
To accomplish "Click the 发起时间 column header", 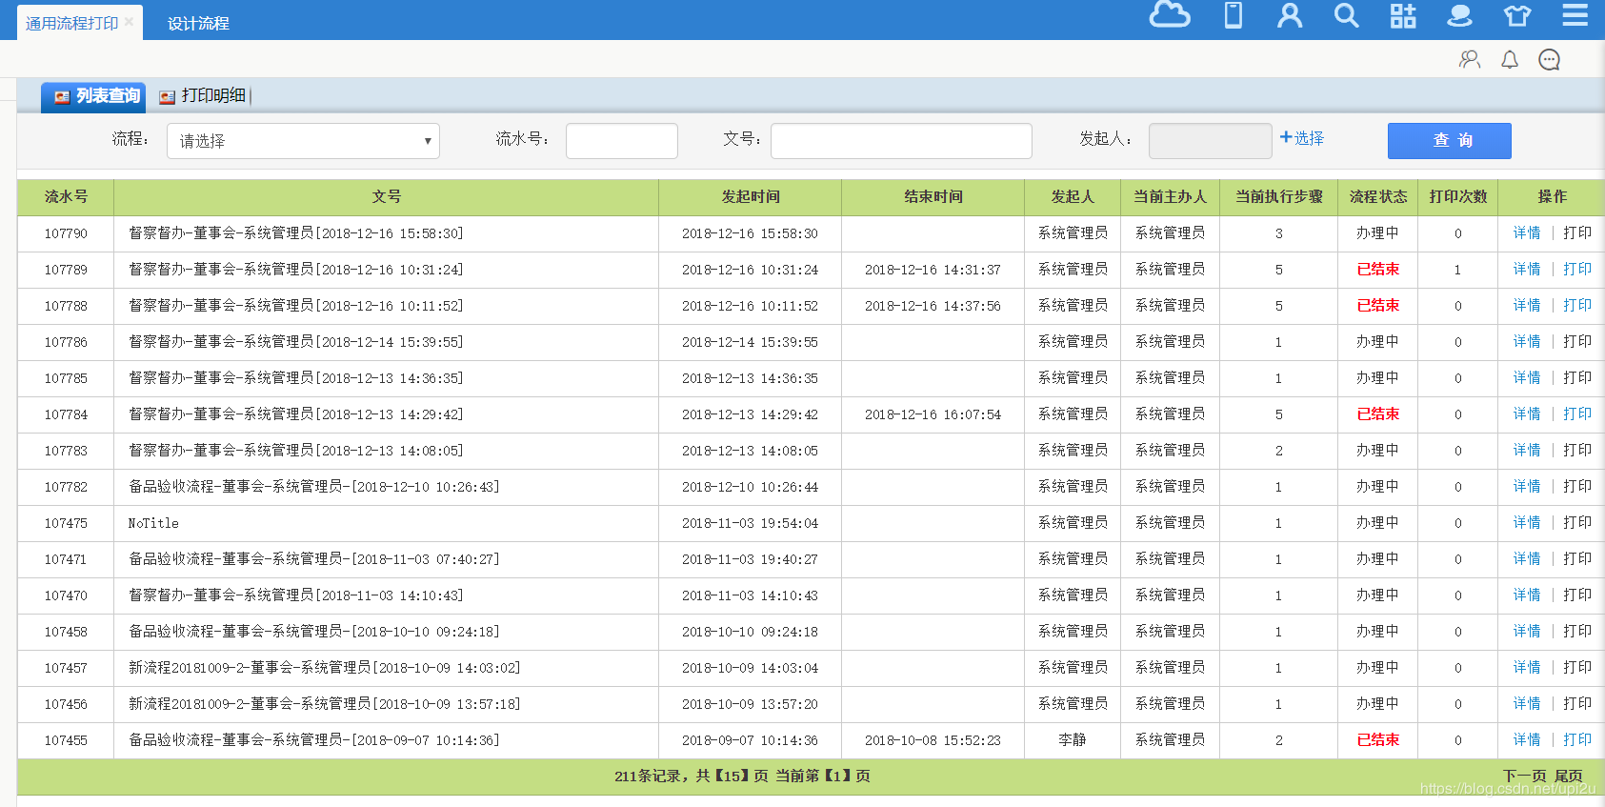I will click(750, 197).
